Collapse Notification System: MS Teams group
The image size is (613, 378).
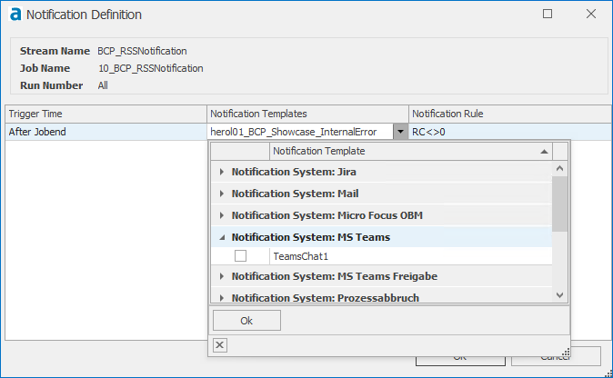[222, 237]
